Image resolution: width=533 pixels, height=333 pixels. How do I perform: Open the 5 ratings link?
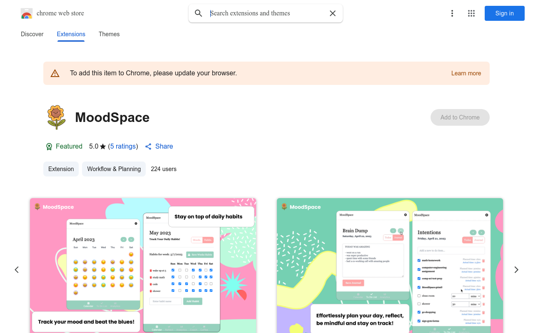click(x=123, y=147)
